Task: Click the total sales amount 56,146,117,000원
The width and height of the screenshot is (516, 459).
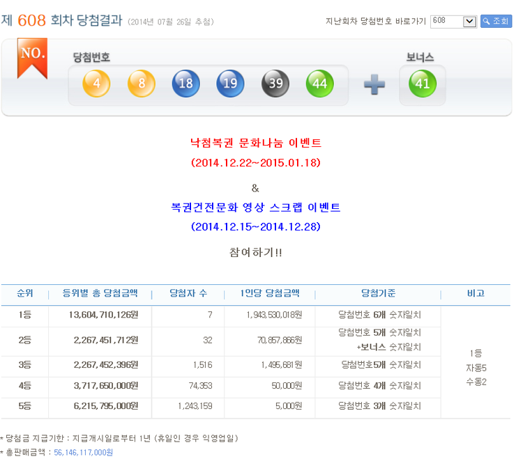Action: pos(83,453)
